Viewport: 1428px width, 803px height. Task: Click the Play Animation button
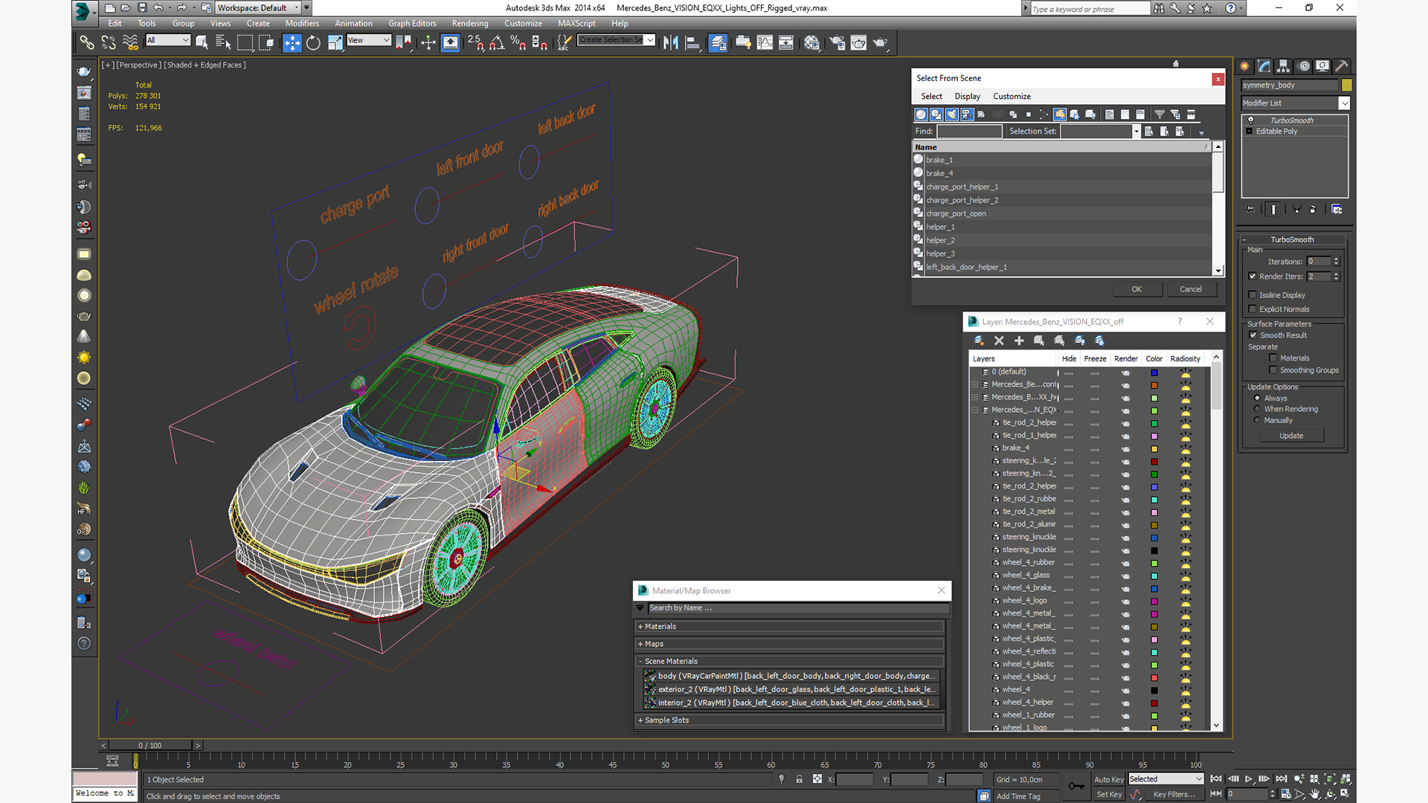click(x=1249, y=778)
